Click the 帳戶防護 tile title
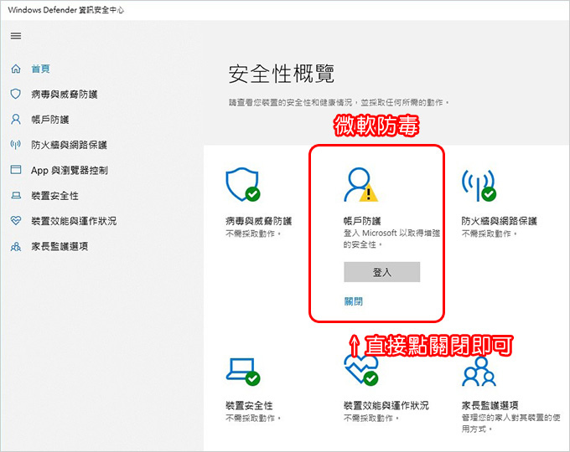Image resolution: width=570 pixels, height=452 pixels. pos(362,221)
